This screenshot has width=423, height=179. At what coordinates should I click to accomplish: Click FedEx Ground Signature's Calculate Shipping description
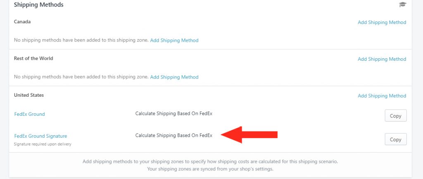174,135
